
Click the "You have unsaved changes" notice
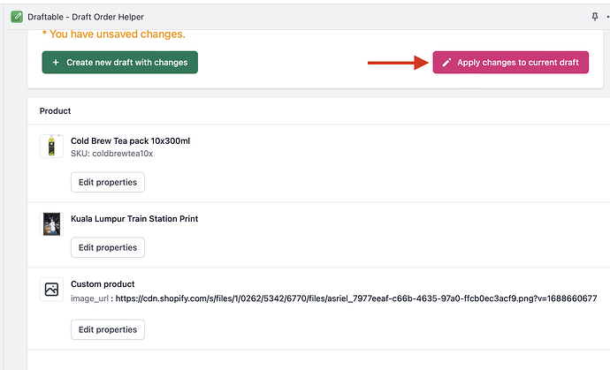pos(114,34)
